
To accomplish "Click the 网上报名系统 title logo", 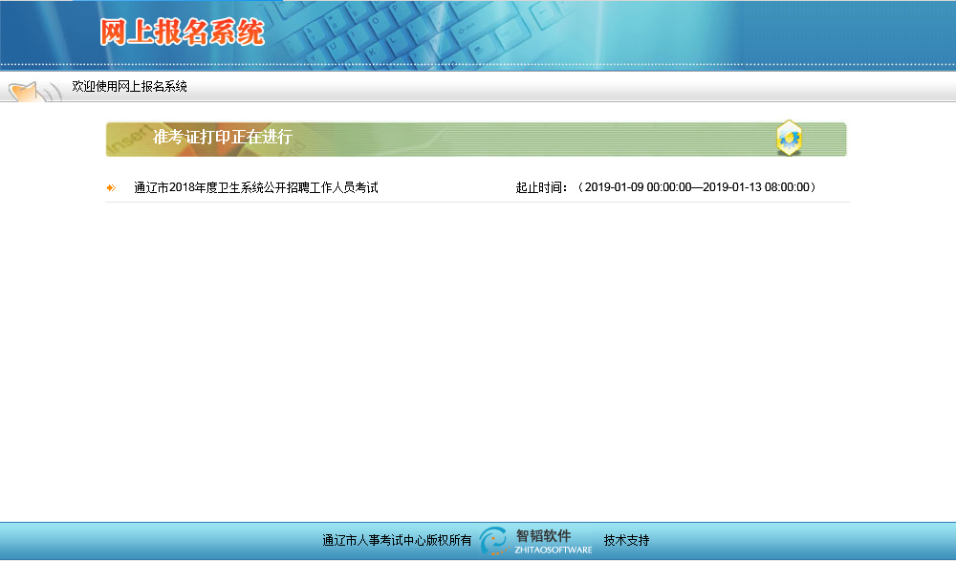I will (182, 32).
